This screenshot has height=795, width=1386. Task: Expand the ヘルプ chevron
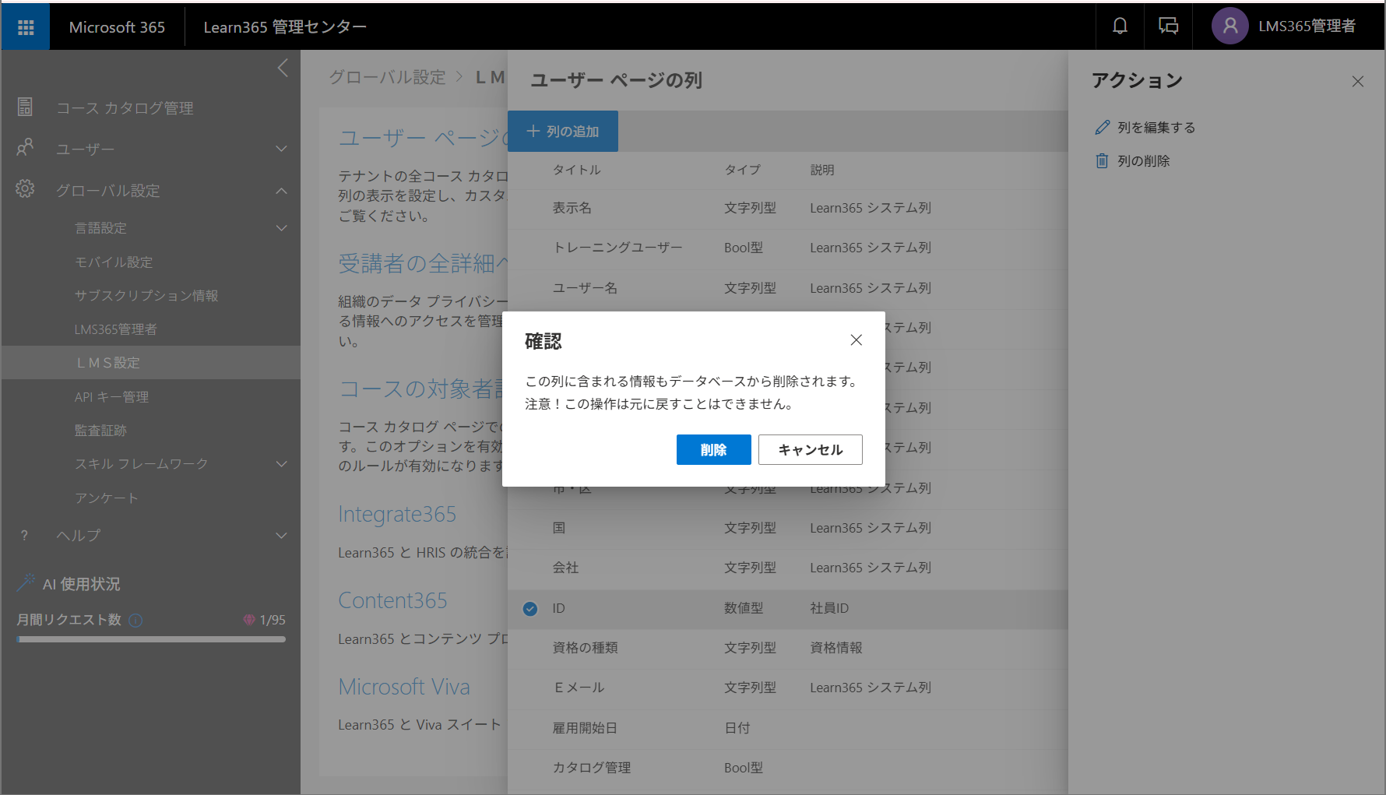point(282,536)
